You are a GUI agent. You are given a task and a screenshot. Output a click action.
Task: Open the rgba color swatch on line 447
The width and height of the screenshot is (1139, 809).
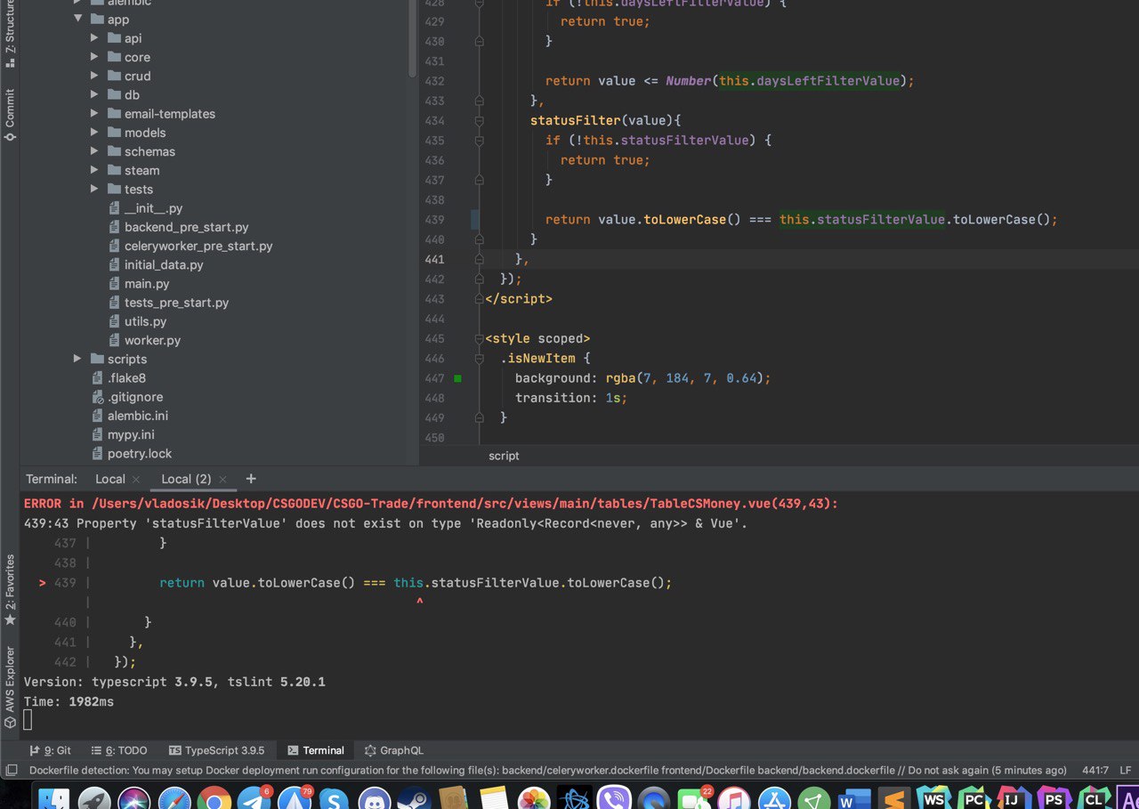click(x=457, y=378)
